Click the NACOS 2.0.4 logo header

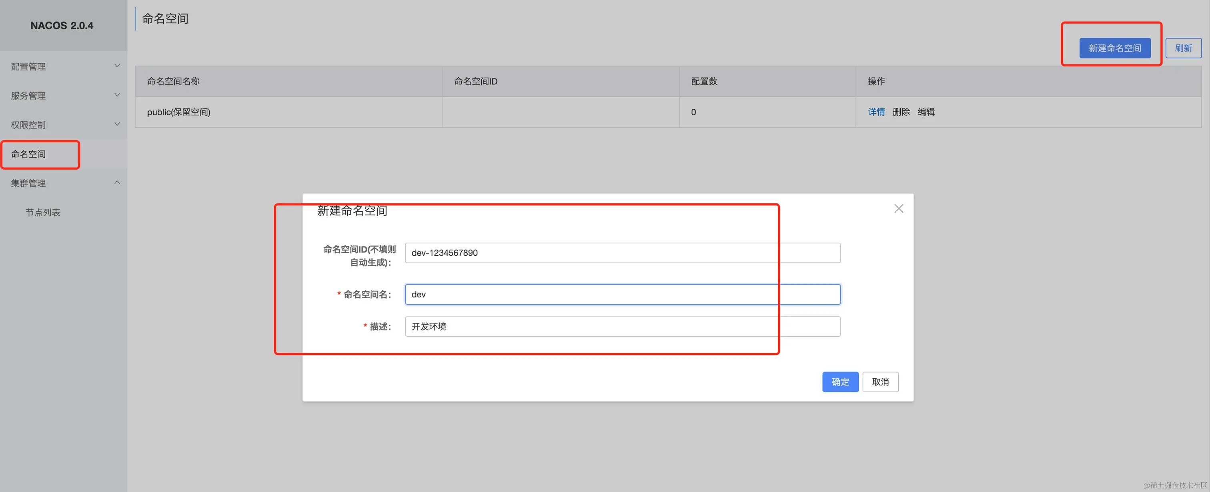(x=62, y=25)
